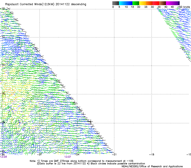
Task: Click the purple time label '13:07'
Action: point(68,157)
